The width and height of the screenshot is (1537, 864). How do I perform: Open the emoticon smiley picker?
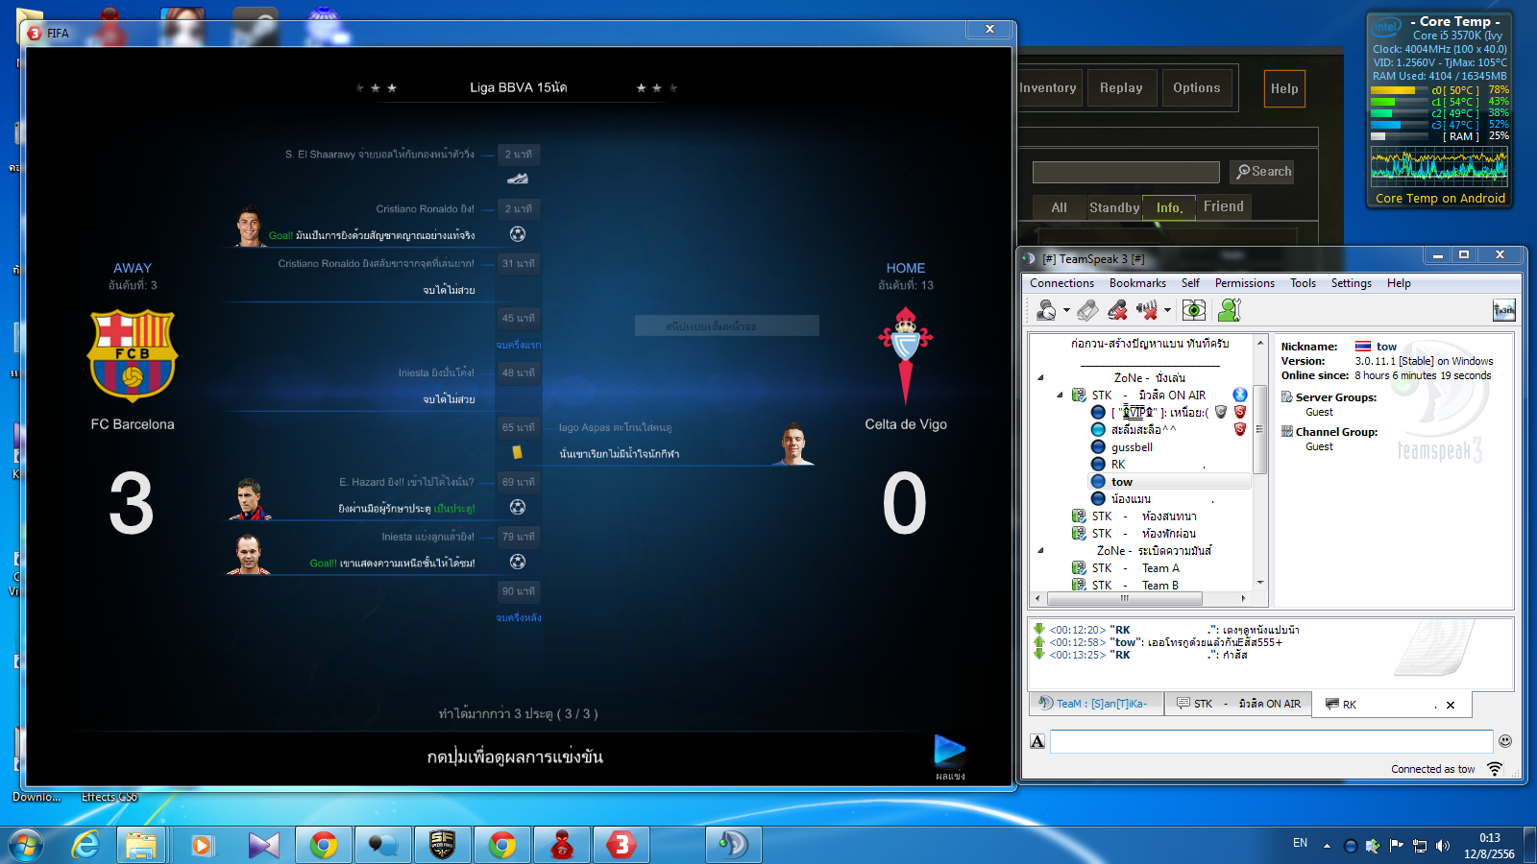1505,740
